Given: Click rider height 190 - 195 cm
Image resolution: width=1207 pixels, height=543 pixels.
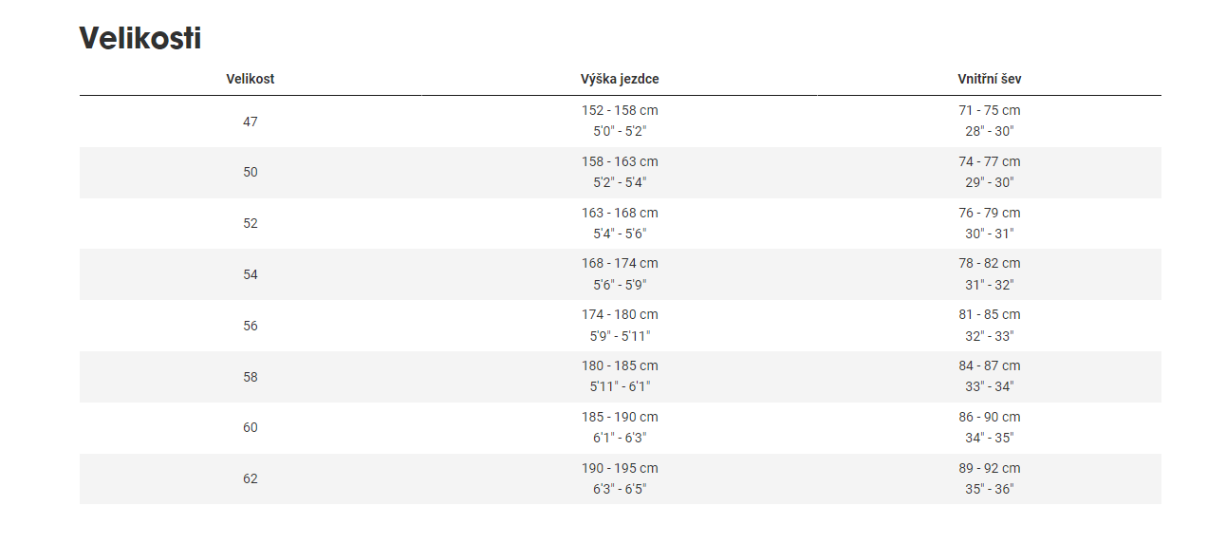Looking at the screenshot, I should (620, 469).
